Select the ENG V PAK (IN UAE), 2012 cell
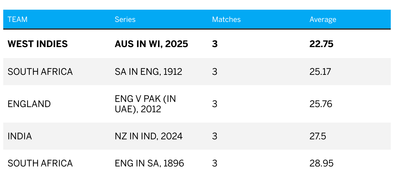The height and width of the screenshot is (180, 394). pos(145,104)
